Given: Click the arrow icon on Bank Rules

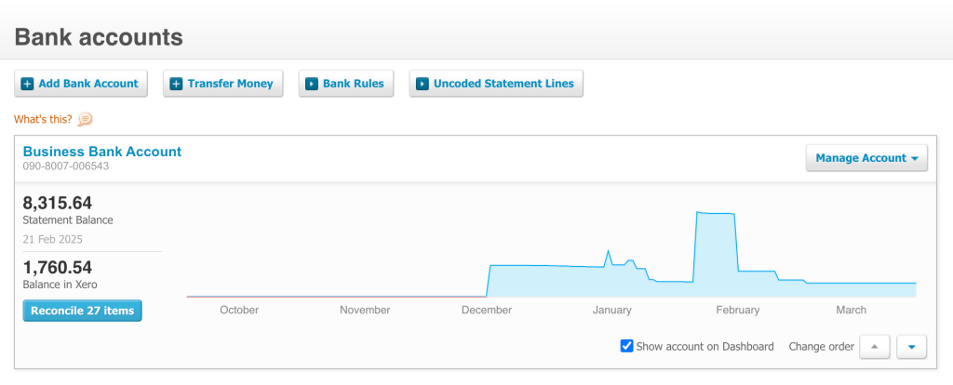Looking at the screenshot, I should 312,84.
